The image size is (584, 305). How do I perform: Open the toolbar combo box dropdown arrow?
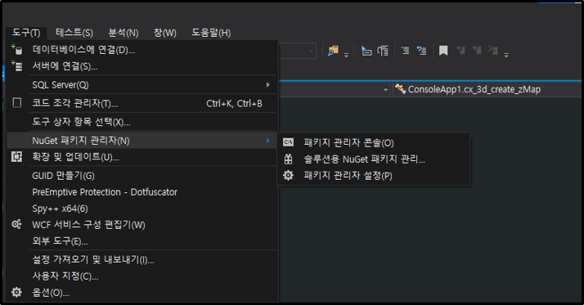311,51
